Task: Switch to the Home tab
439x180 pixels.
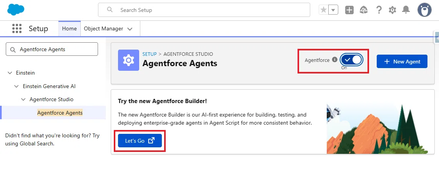Action: pos(70,28)
